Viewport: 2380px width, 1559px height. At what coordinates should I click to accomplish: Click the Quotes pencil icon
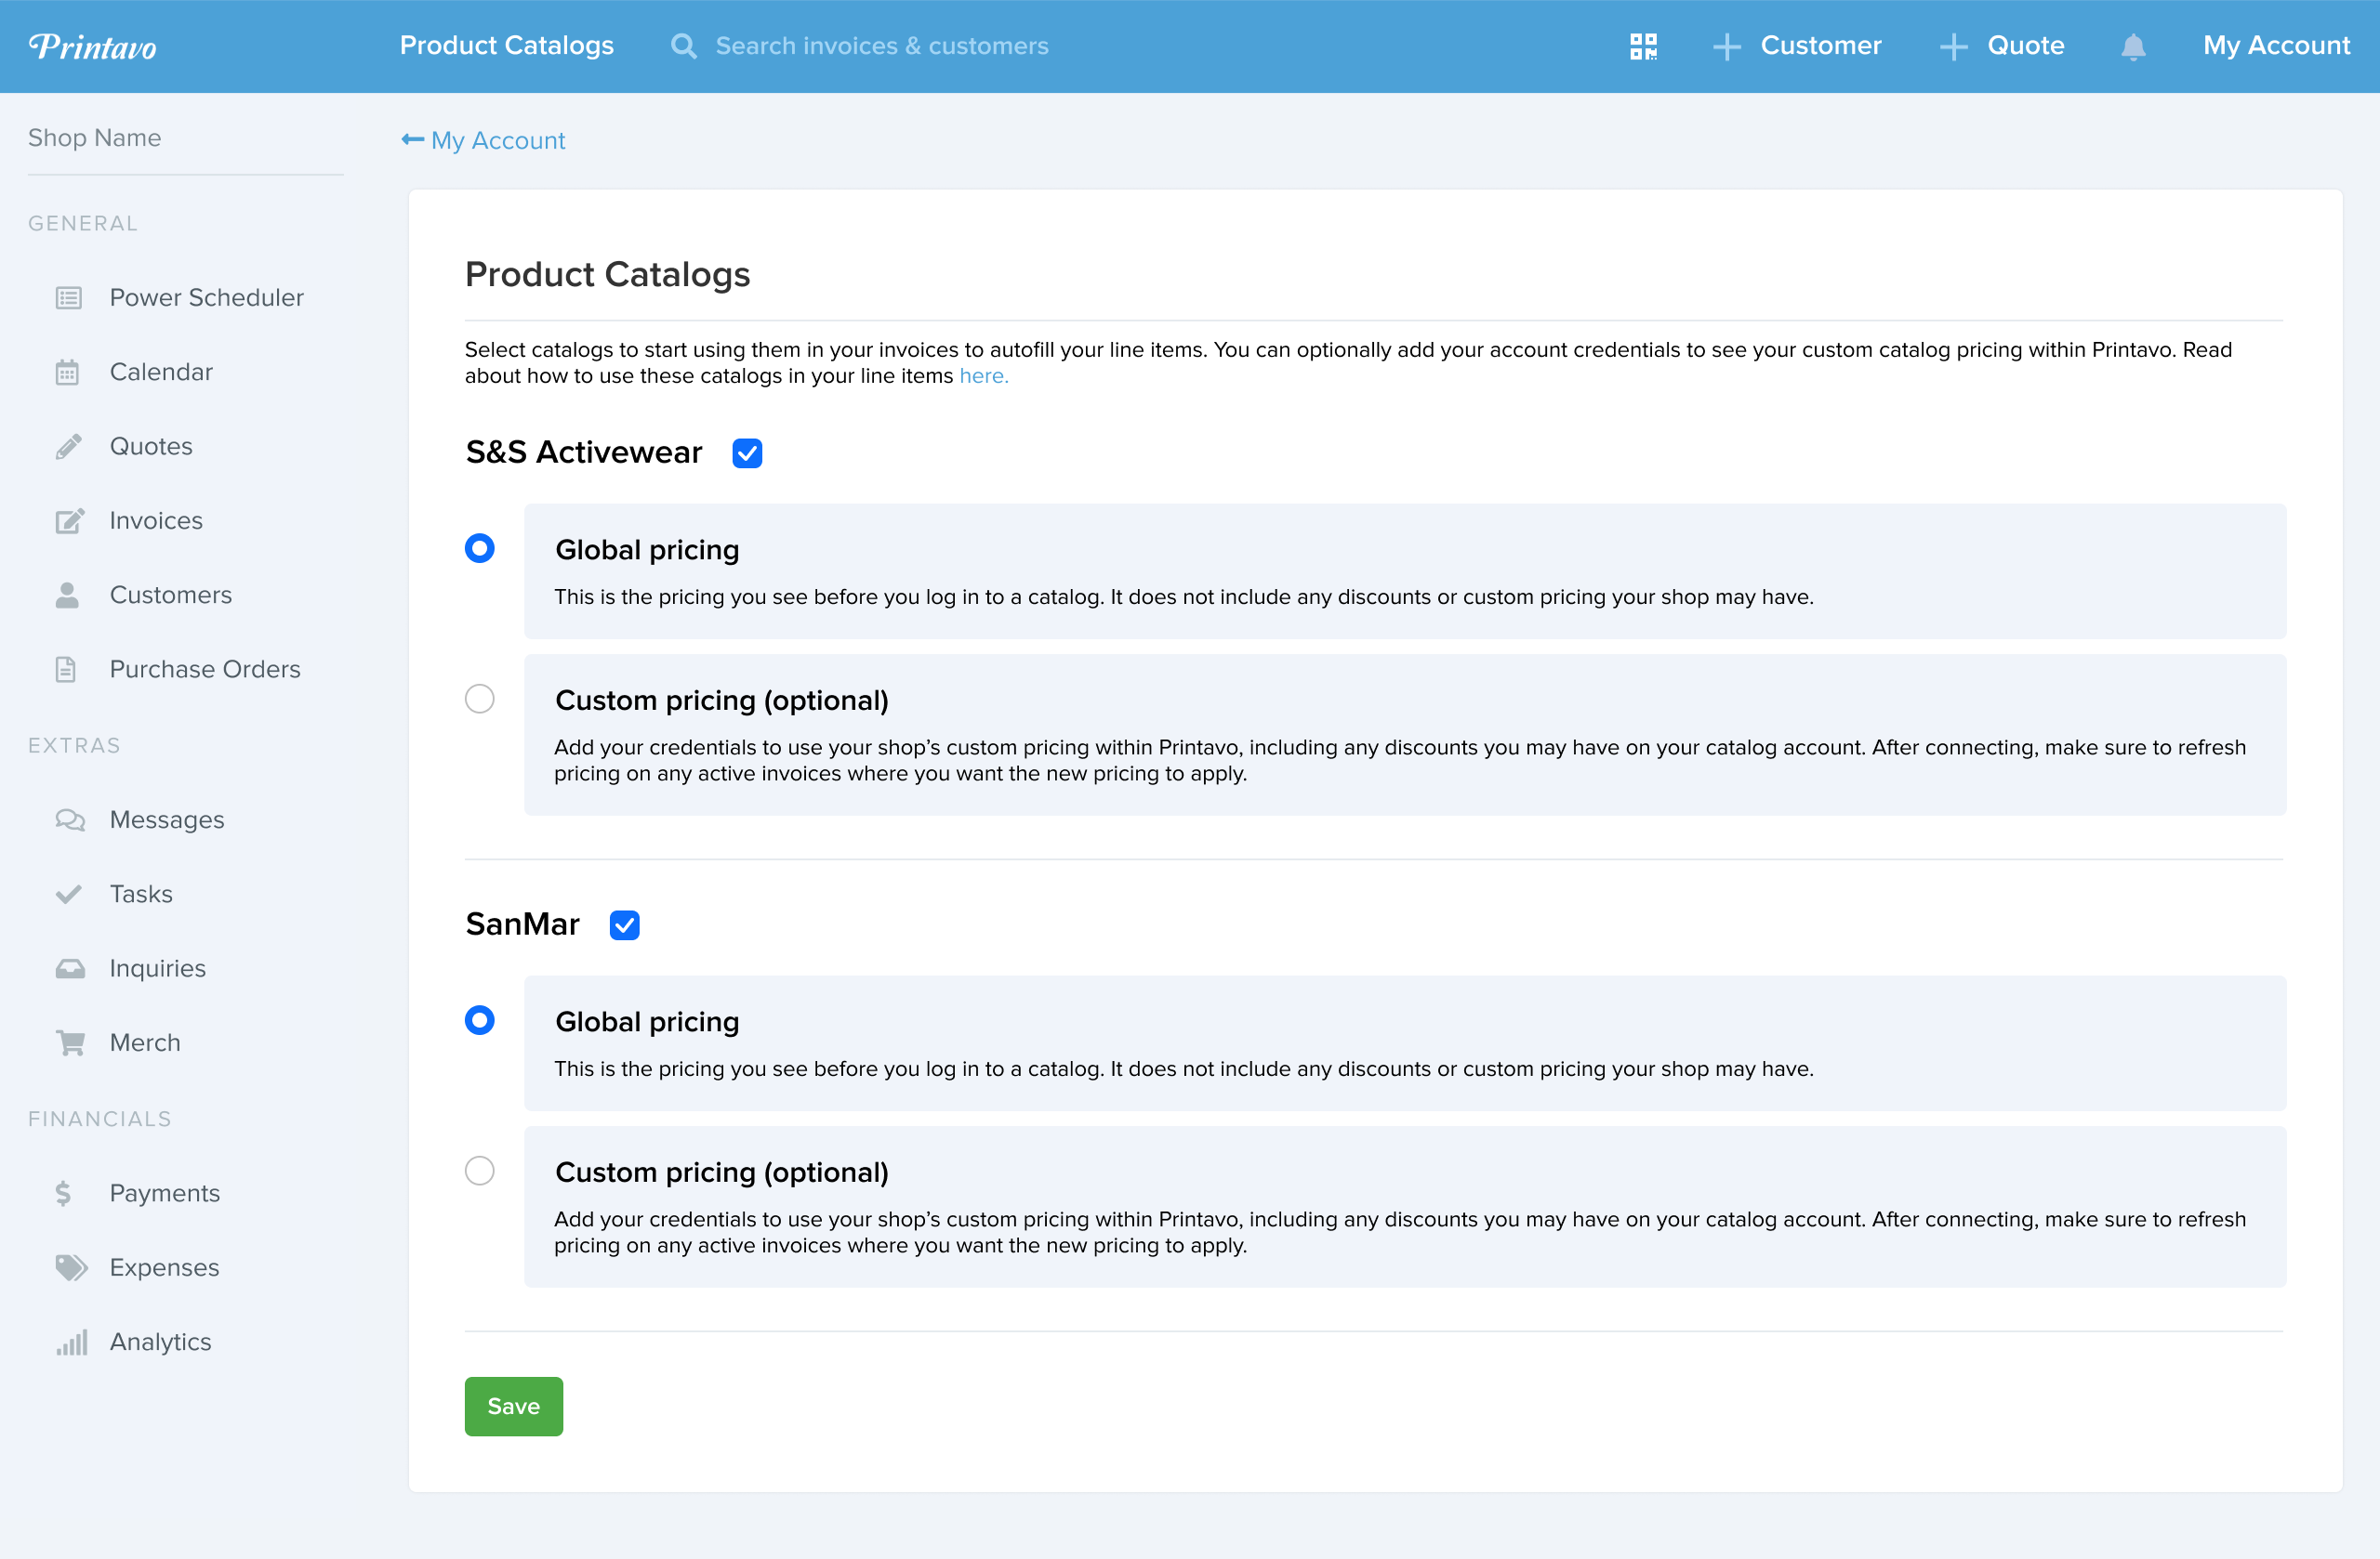[68, 447]
